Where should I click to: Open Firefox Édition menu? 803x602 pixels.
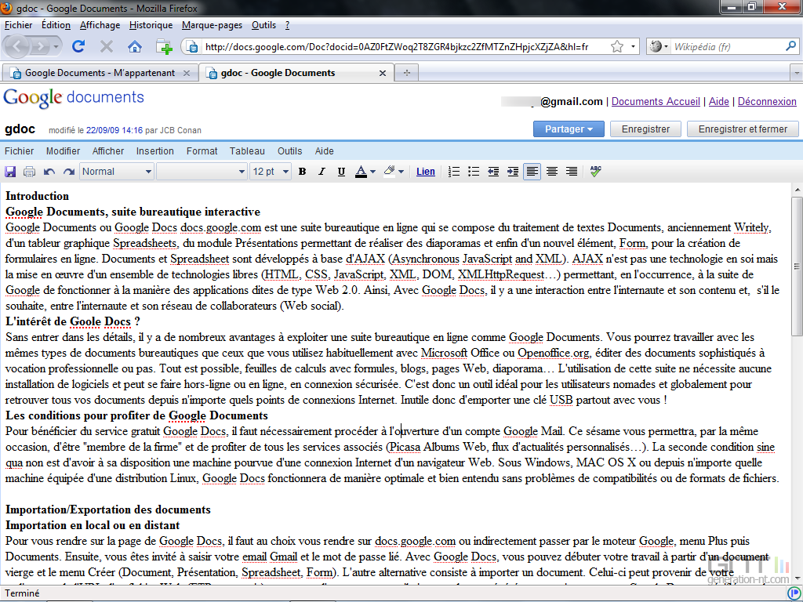pyautogui.click(x=56, y=25)
